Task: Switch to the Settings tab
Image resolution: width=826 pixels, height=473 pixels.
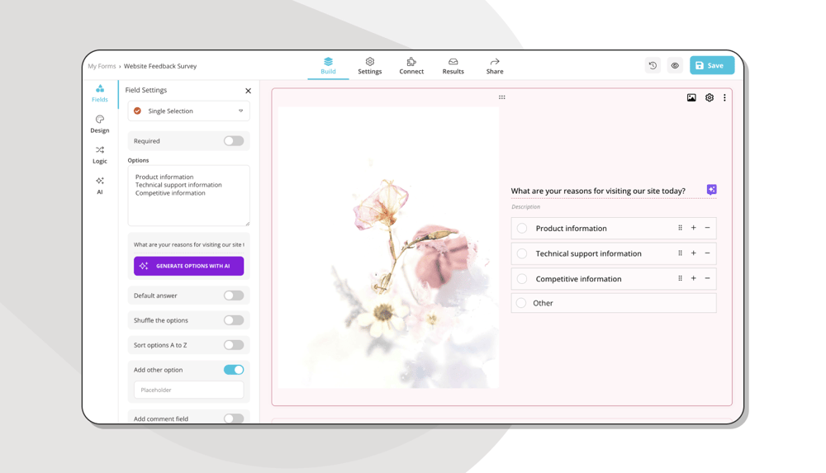Action: pyautogui.click(x=369, y=66)
